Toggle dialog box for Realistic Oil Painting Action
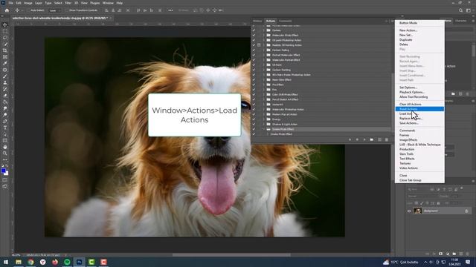Image resolution: width=476 pixels, height=267 pixels. 259,45
